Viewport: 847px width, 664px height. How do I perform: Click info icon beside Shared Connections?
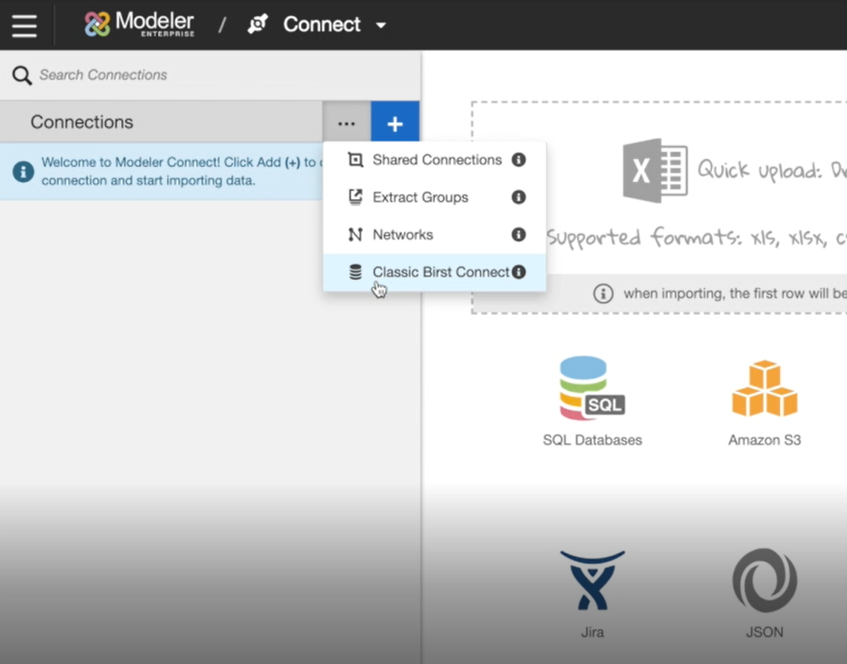pyautogui.click(x=518, y=160)
